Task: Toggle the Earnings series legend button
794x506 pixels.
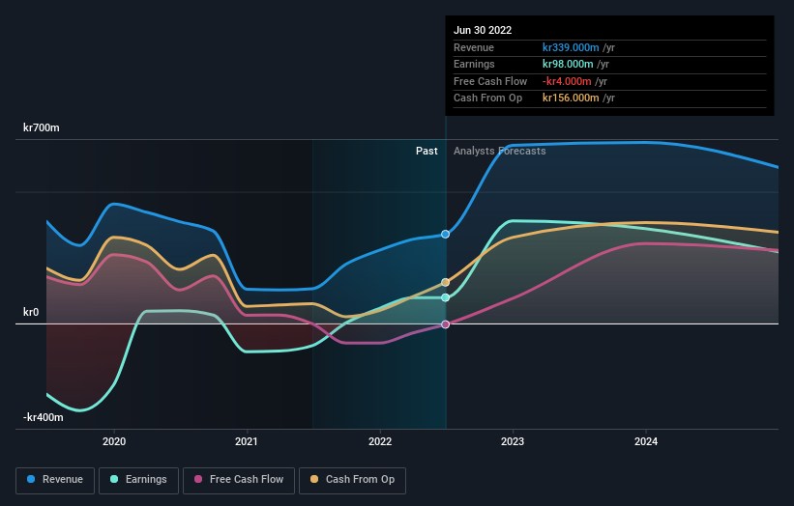Action: click(138, 480)
